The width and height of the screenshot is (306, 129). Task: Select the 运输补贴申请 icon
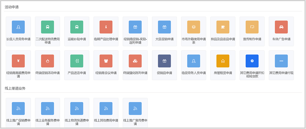point(77,27)
